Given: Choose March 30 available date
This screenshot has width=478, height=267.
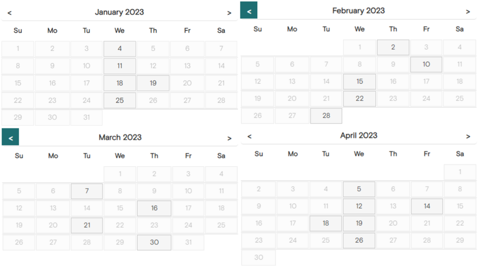Looking at the screenshot, I should [x=154, y=242].
